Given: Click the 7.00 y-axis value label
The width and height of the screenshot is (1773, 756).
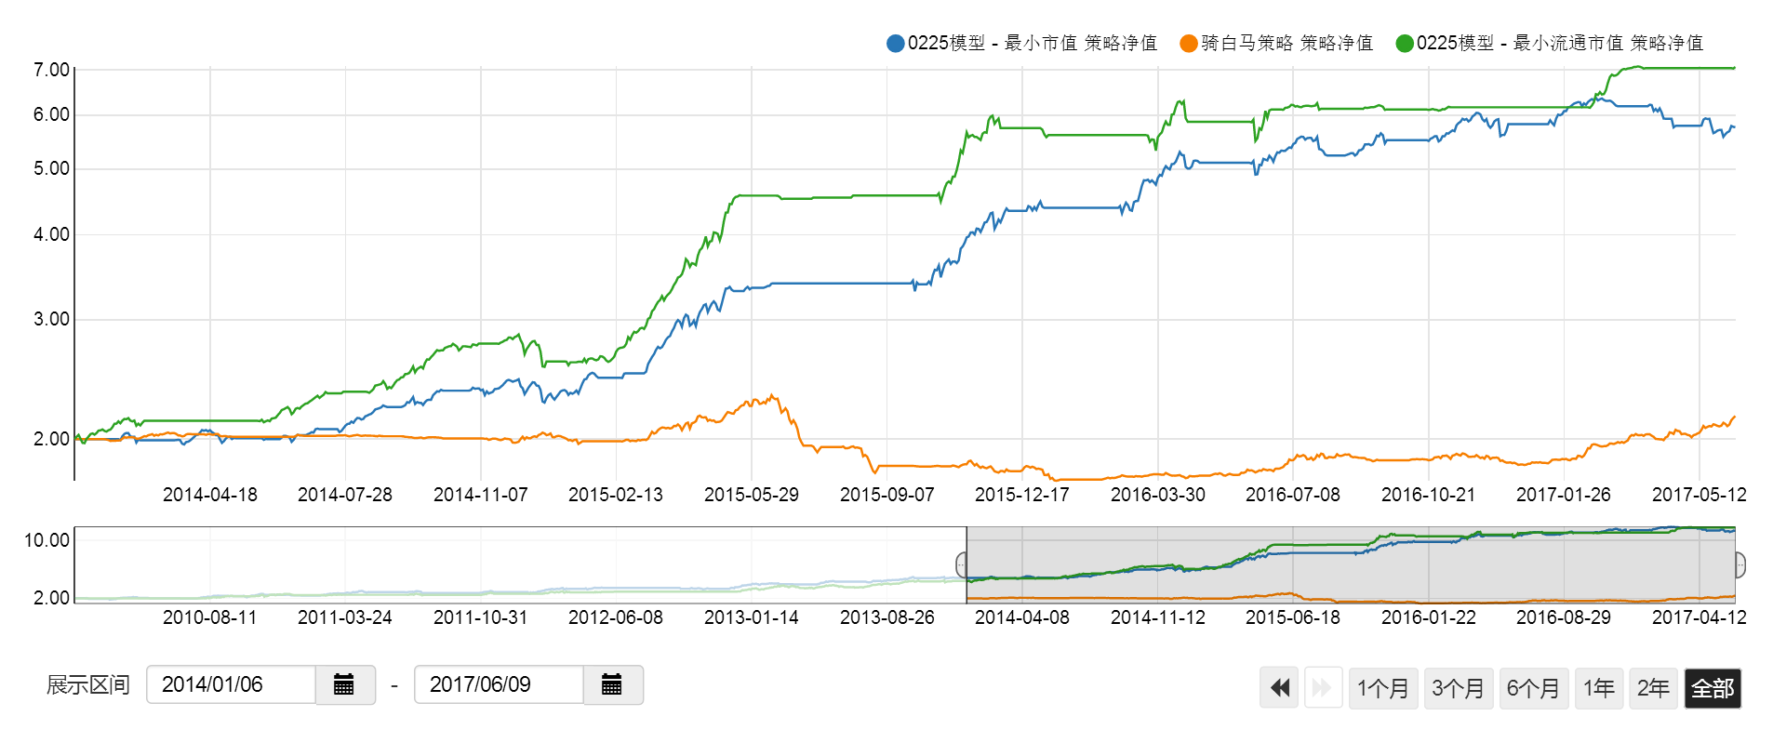Looking at the screenshot, I should pos(52,70).
